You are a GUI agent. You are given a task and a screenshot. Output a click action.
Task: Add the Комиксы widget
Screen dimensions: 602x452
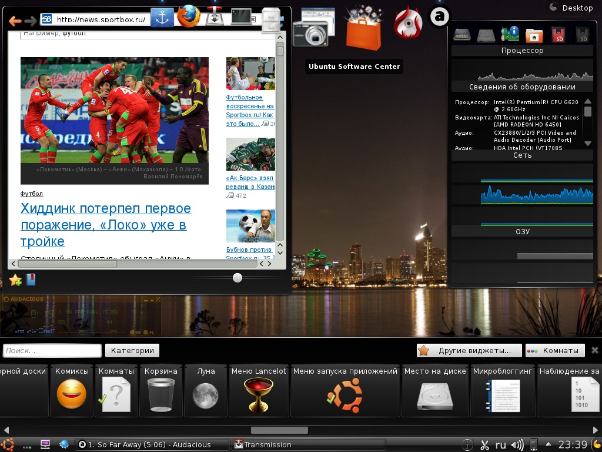tap(72, 391)
